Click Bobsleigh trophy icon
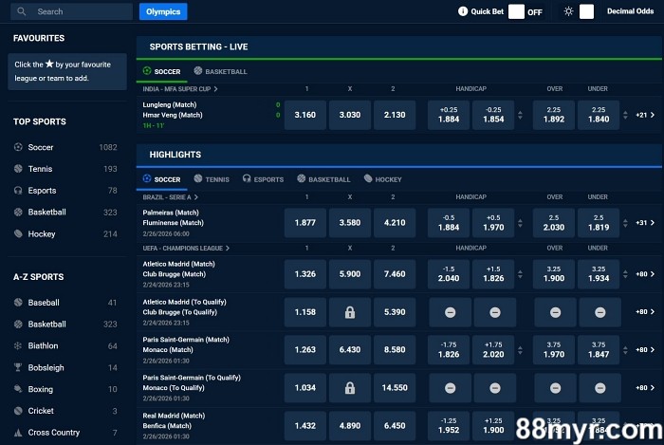The height and width of the screenshot is (445, 664). coord(18,367)
